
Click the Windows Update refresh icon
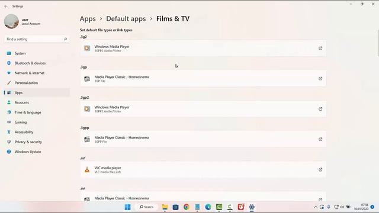point(9,152)
